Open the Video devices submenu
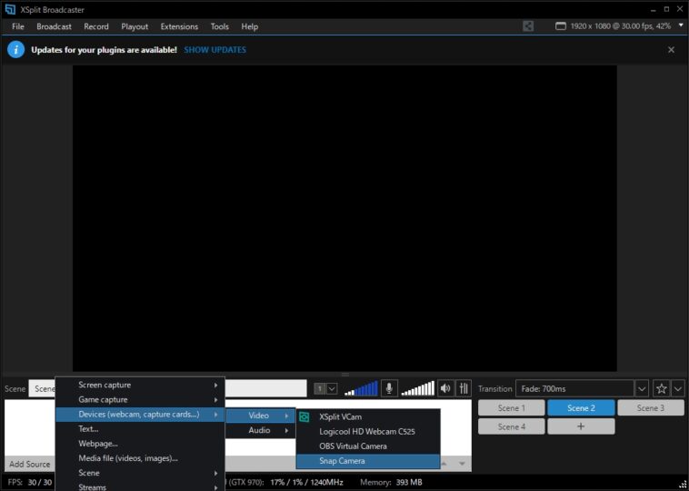This screenshot has height=491, width=689. 261,416
